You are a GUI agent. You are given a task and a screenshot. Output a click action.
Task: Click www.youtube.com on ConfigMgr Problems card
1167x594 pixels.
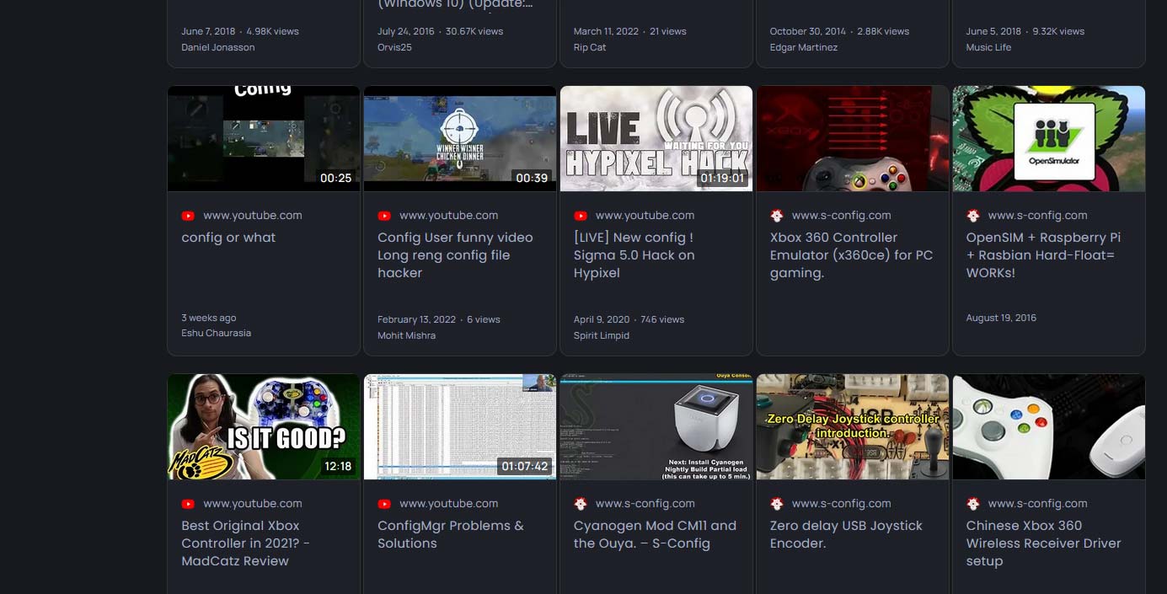point(448,504)
